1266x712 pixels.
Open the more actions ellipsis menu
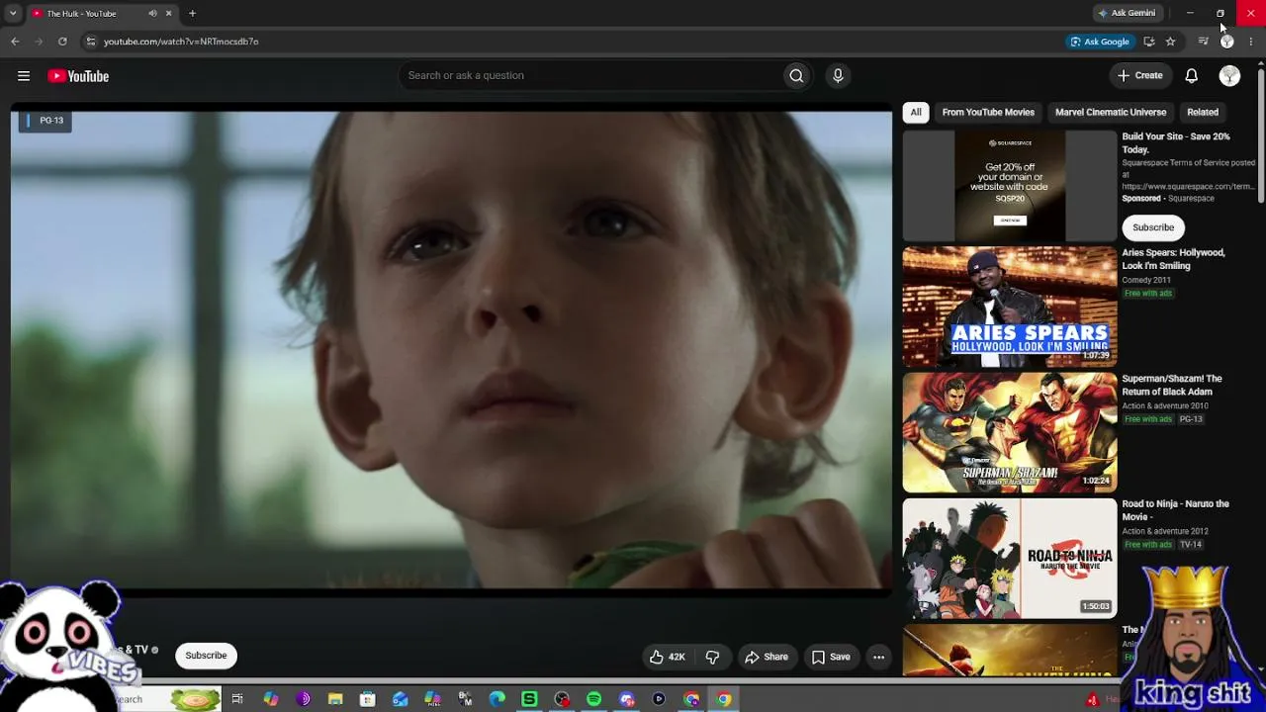(878, 657)
